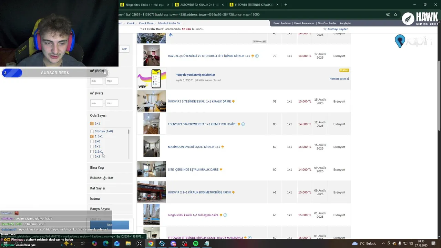Screen dimensions: 441x248
Task: Switch to the 'Fİ TOWER SİTESİNDE KİRALIK' tab
Action: pyautogui.click(x=254, y=5)
